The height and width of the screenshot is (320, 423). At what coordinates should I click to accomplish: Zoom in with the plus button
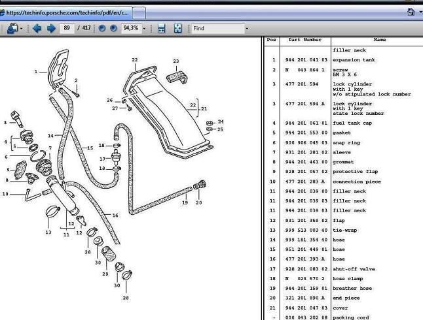click(113, 29)
